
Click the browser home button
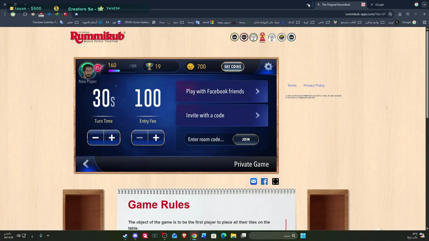click(400, 14)
